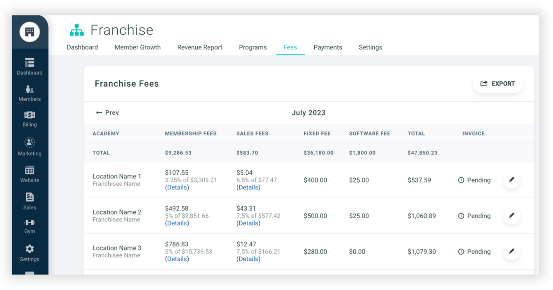Viewport: 553px width, 290px height.
Task: Click the Invoice column header
Action: [473, 134]
